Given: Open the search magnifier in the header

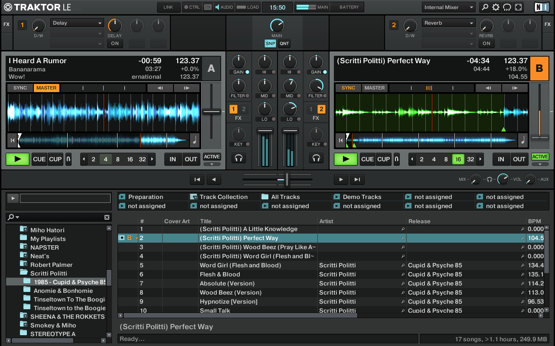Looking at the screenshot, I should [x=485, y=7].
